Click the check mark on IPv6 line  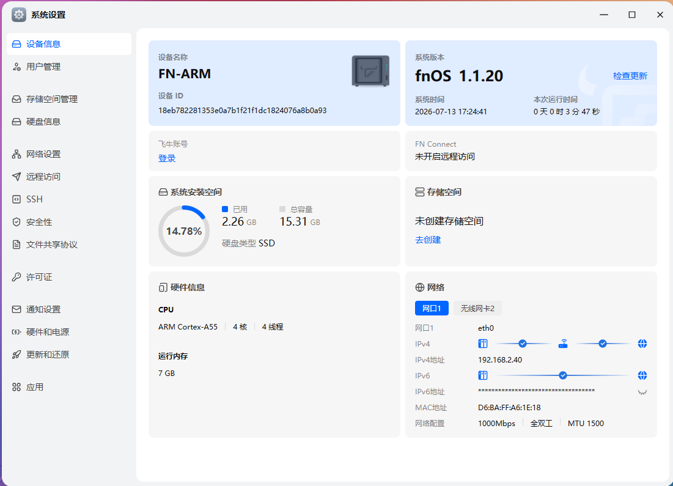[x=563, y=375]
